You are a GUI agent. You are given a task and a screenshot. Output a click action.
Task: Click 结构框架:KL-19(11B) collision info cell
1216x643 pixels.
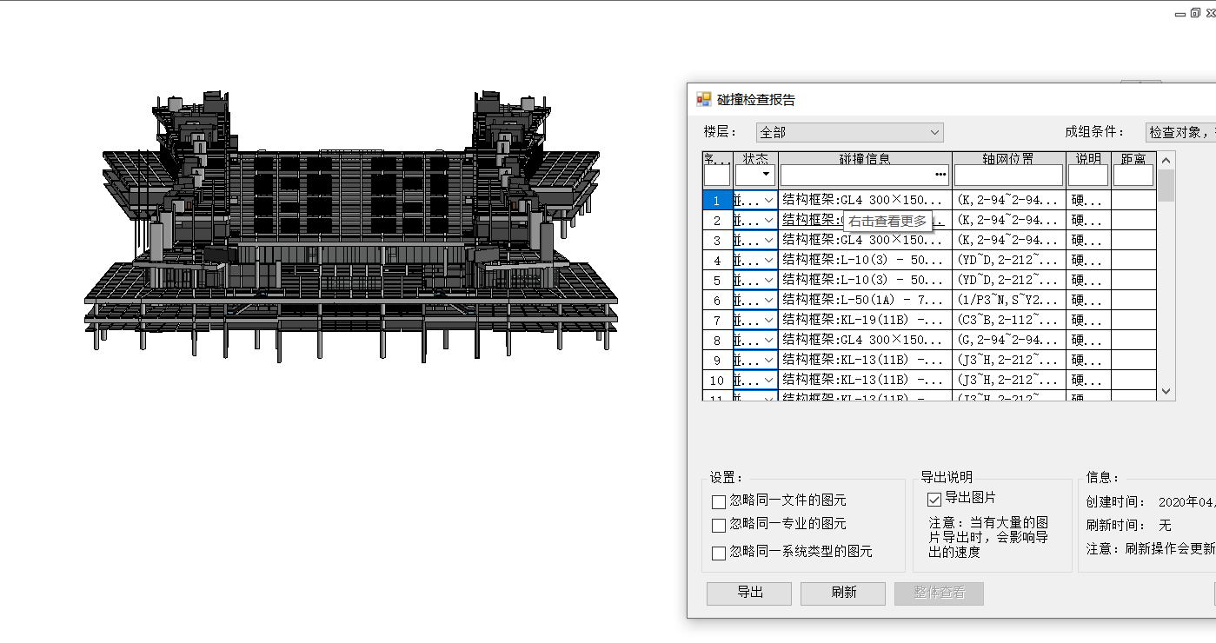[x=865, y=320]
